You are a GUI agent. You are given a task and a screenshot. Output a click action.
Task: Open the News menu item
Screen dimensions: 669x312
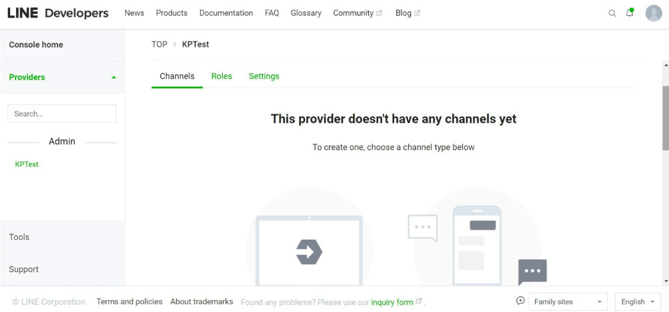(134, 13)
